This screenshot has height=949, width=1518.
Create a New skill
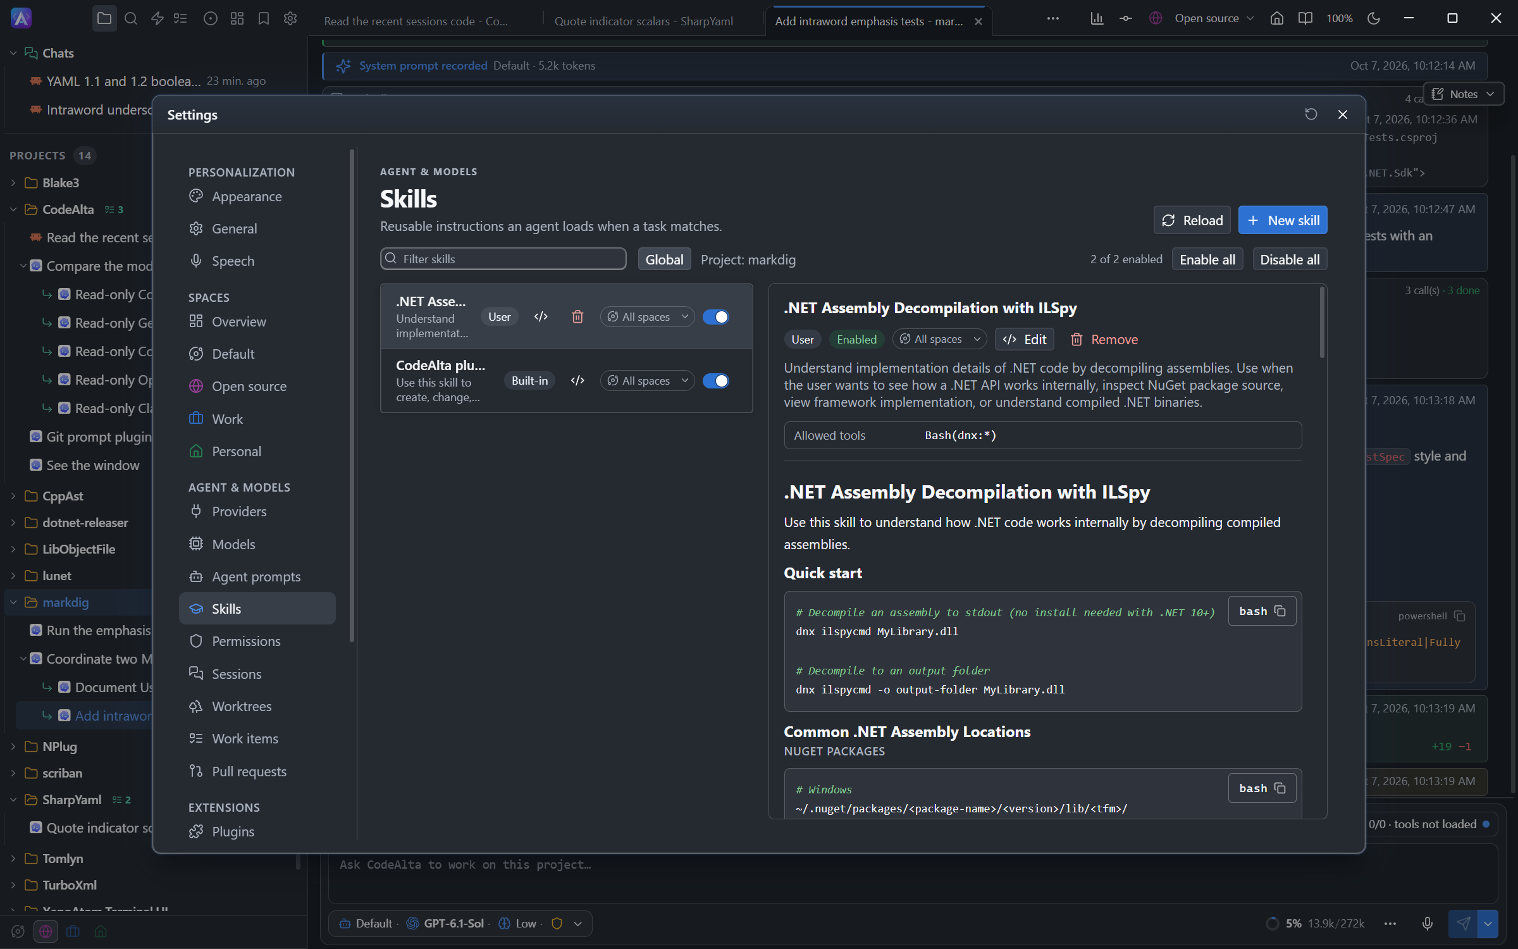coord(1283,220)
